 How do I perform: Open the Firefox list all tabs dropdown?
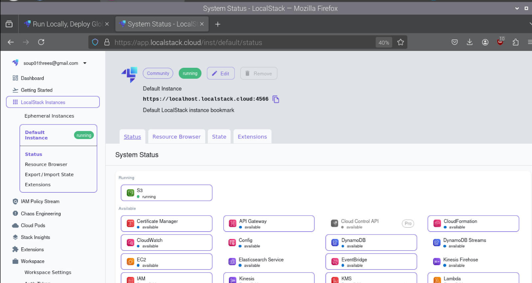click(x=530, y=24)
